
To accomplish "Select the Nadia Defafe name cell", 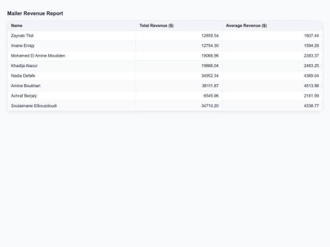I will point(71,76).
